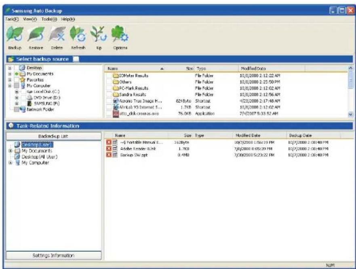Click the source list scrollbar down arrow
356x269 pixels.
[351, 114]
